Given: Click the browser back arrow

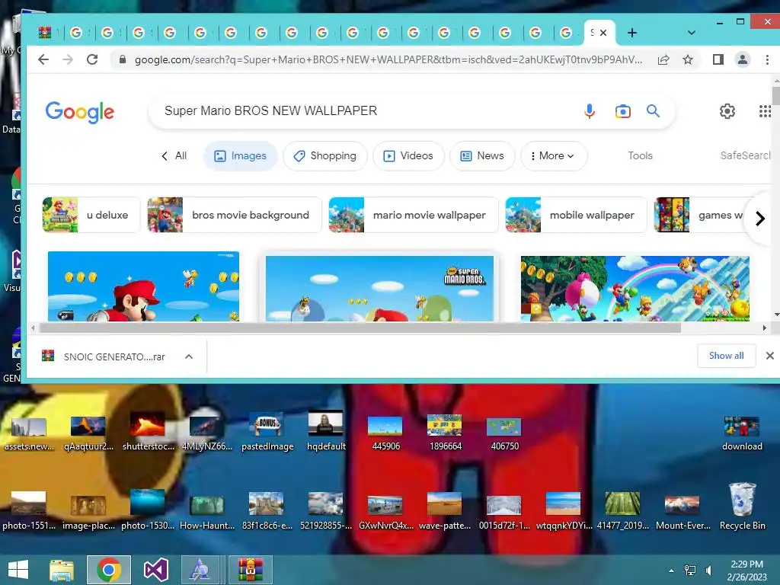Looking at the screenshot, I should pos(43,59).
